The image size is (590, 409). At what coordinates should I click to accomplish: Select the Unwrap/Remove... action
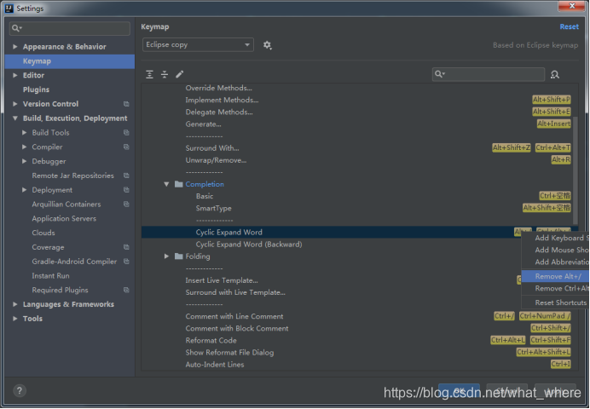(216, 160)
